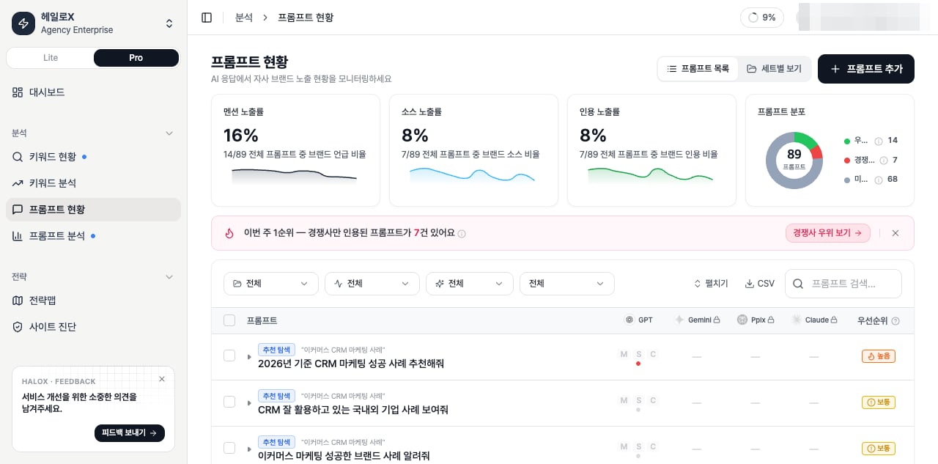
Task: Click the C indicator on 이커머스 마케팅 row
Action: (653, 447)
